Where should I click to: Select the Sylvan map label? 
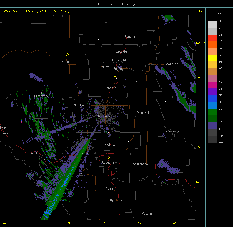[x=105, y=66]
